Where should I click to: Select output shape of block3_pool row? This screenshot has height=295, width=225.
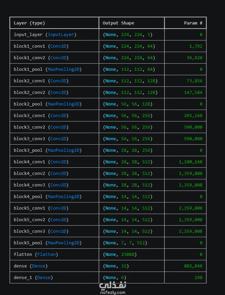[x=128, y=150]
